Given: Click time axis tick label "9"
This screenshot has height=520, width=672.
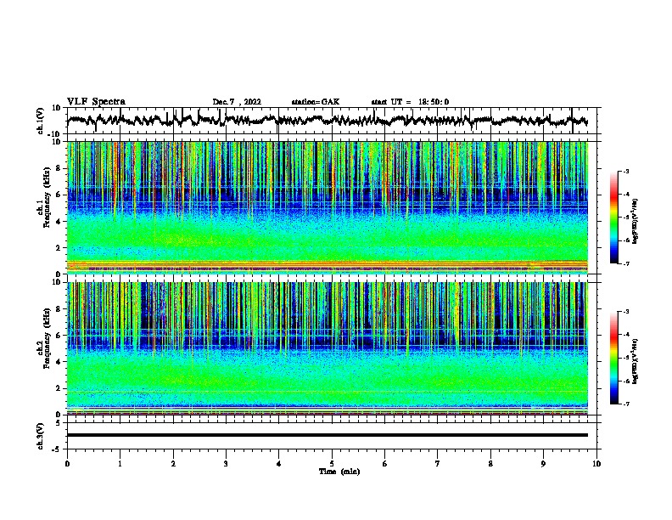Looking at the screenshot, I should click(x=543, y=464).
